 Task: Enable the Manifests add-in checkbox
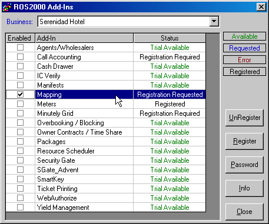pos(20,85)
